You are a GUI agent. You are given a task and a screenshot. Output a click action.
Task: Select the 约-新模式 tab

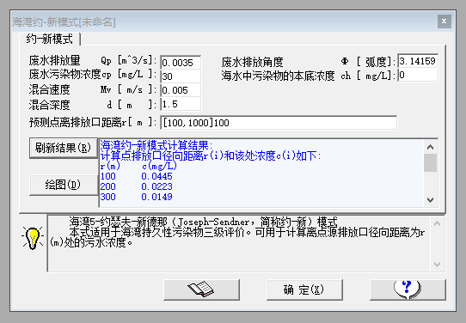(49, 39)
